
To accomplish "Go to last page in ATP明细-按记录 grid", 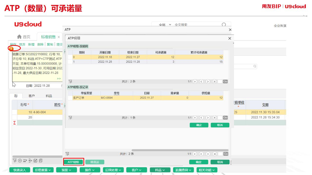I will point(214,118).
